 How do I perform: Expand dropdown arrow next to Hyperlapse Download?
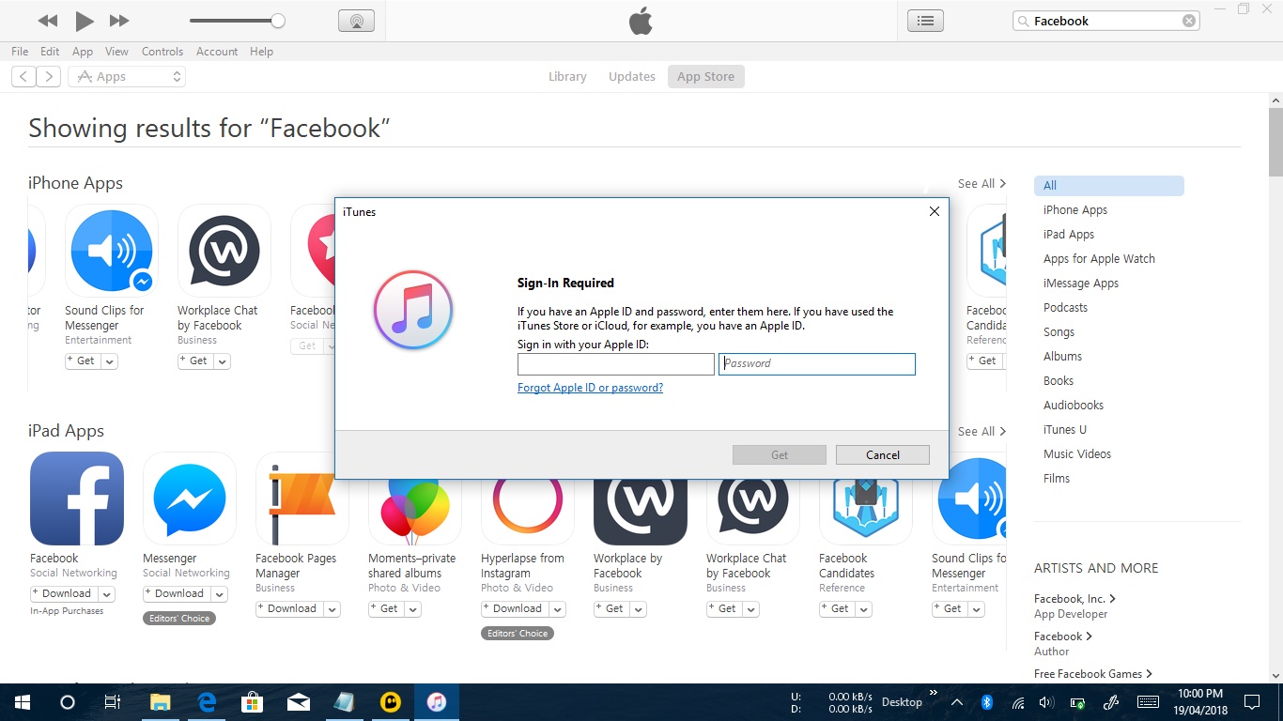point(558,608)
